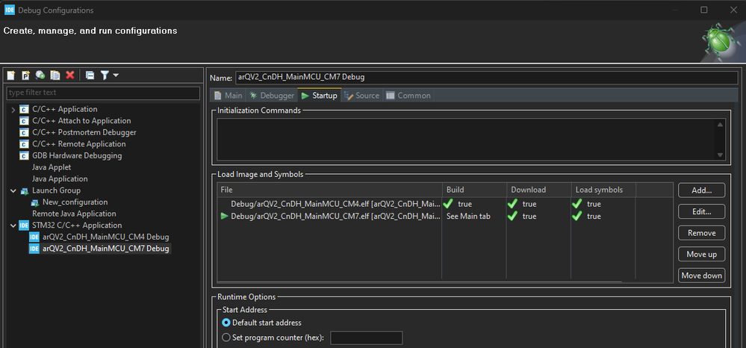Switch to the Debugger tab
This screenshot has width=746, height=348.
[x=272, y=95]
